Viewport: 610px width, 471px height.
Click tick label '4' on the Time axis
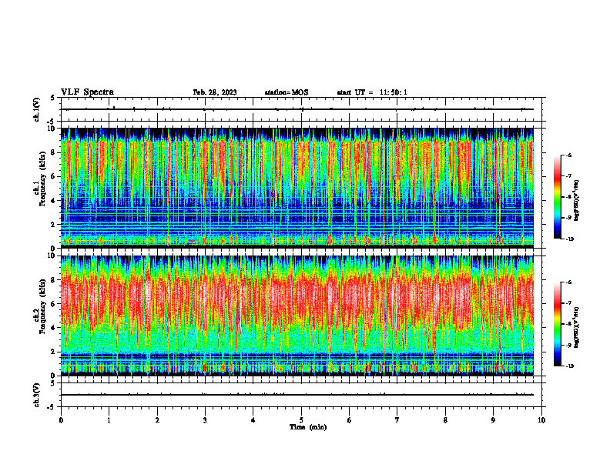253,420
